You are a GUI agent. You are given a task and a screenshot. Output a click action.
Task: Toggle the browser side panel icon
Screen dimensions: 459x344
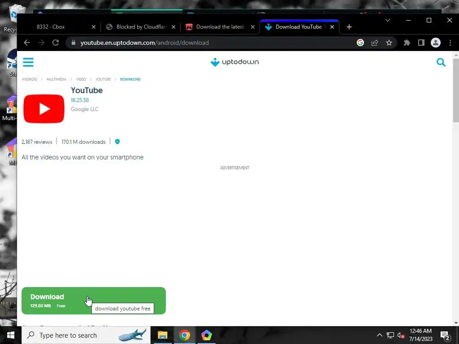pyautogui.click(x=421, y=43)
